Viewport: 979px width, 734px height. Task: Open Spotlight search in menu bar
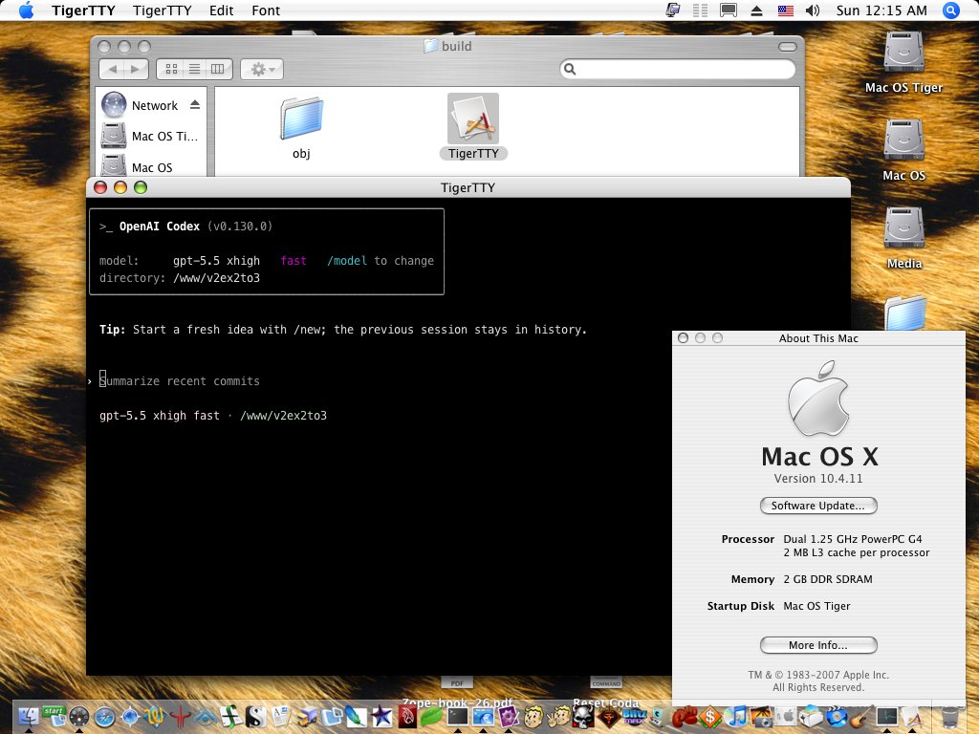tap(951, 11)
